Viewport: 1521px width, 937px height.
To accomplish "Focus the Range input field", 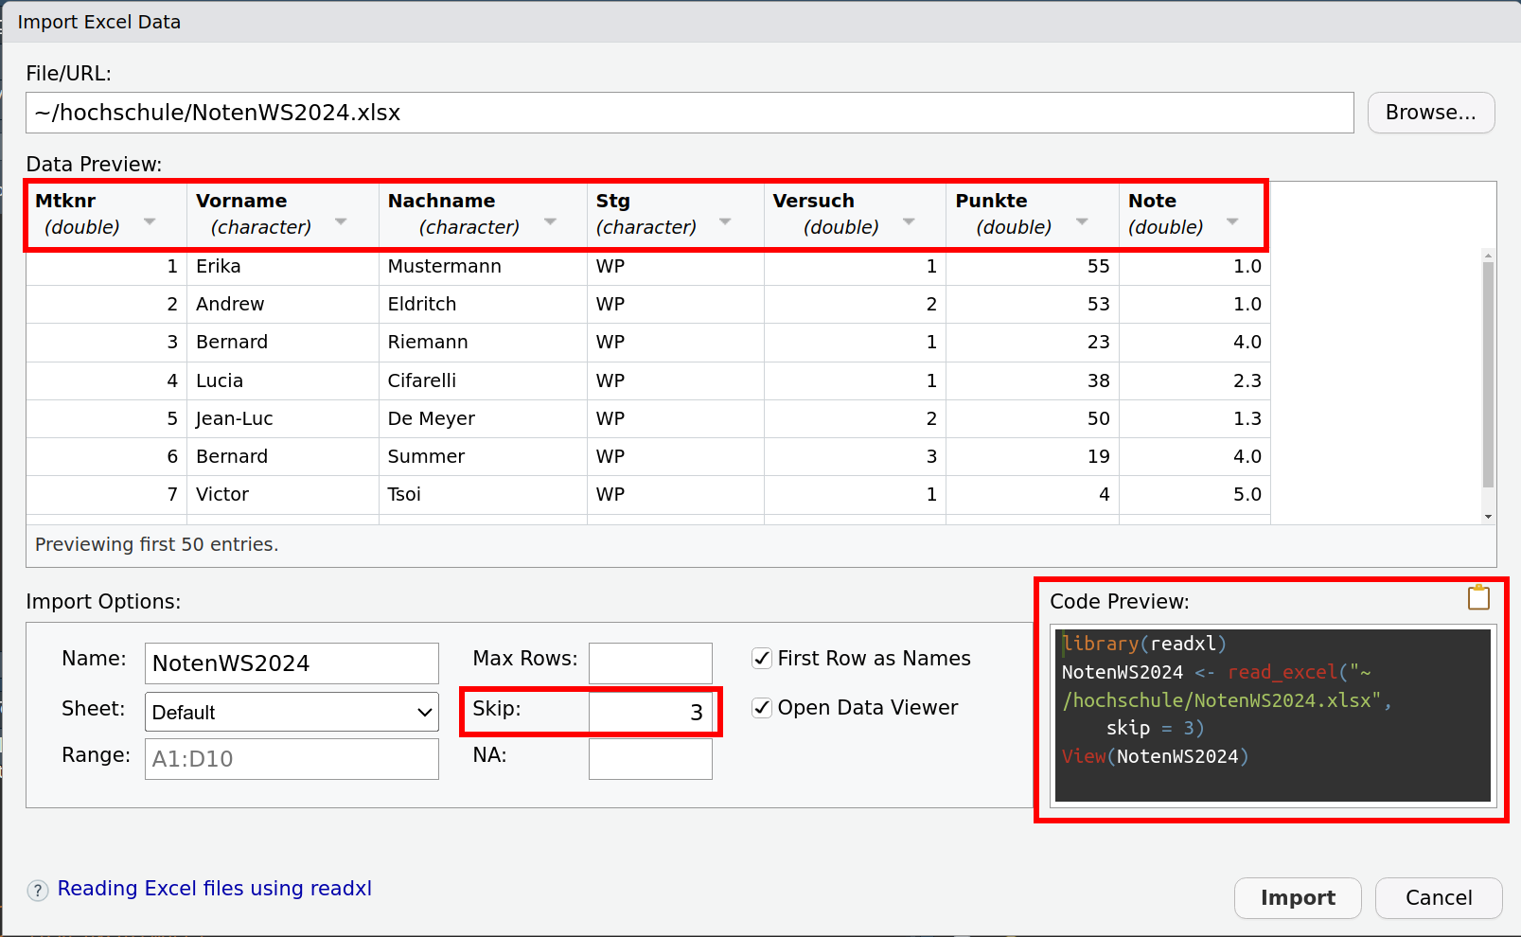I will pyautogui.click(x=292, y=759).
